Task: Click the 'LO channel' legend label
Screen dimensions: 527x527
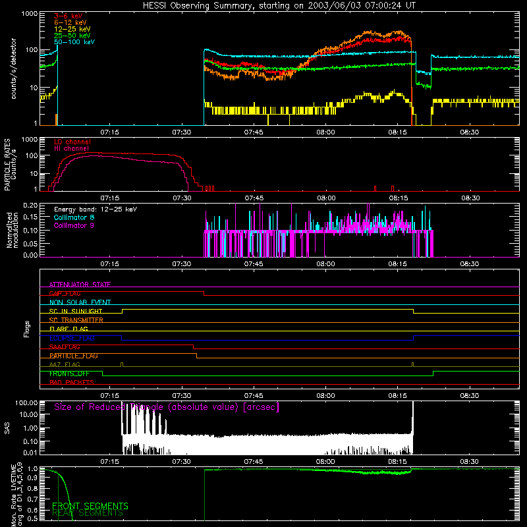Action: coord(72,142)
